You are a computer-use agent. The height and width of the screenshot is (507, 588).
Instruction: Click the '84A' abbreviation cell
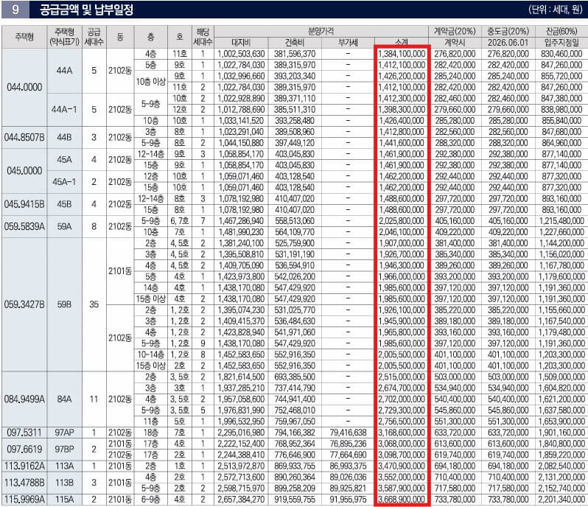click(x=64, y=399)
